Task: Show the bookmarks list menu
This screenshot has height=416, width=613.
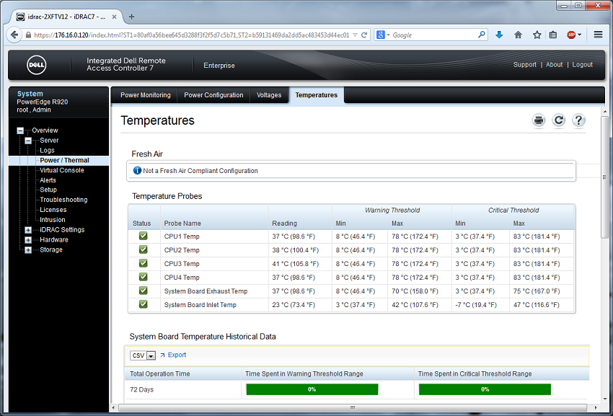Action: coord(553,35)
